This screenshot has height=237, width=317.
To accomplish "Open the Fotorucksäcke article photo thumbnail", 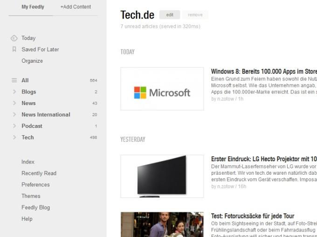I will click(x=162, y=224).
